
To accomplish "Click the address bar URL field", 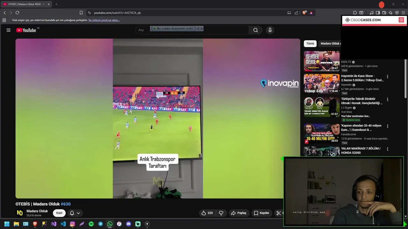I will click(x=188, y=13).
